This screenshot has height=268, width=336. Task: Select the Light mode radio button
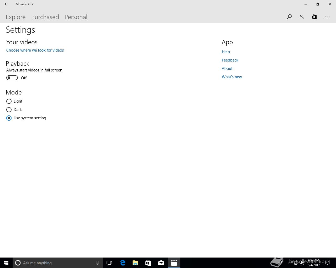click(9, 101)
